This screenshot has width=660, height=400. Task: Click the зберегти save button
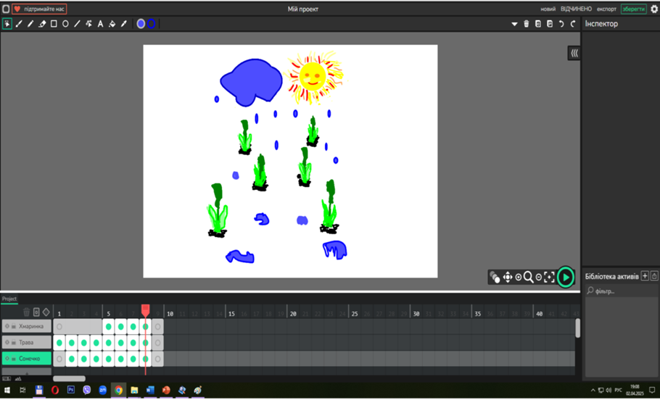pos(634,9)
